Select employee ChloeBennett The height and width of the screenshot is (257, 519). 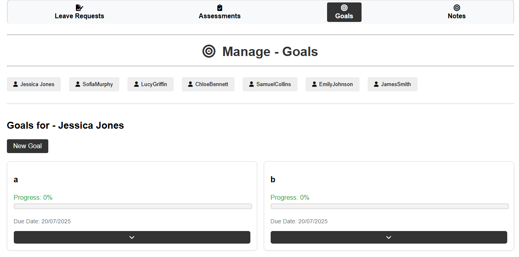click(208, 84)
